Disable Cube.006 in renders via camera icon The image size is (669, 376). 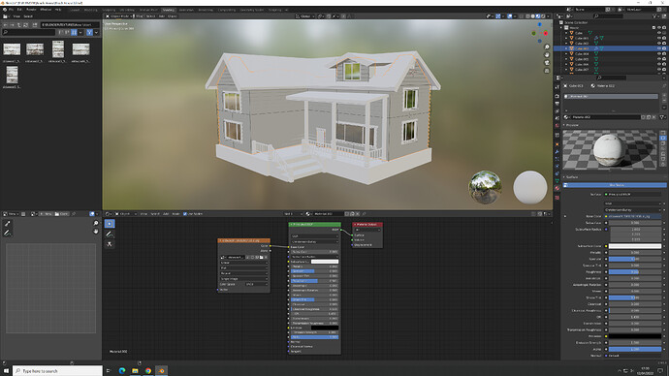tap(664, 64)
